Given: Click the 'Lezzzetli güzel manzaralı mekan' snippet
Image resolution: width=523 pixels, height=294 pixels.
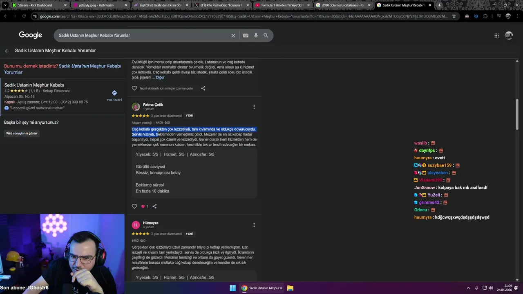Looking at the screenshot, I should click(37, 108).
